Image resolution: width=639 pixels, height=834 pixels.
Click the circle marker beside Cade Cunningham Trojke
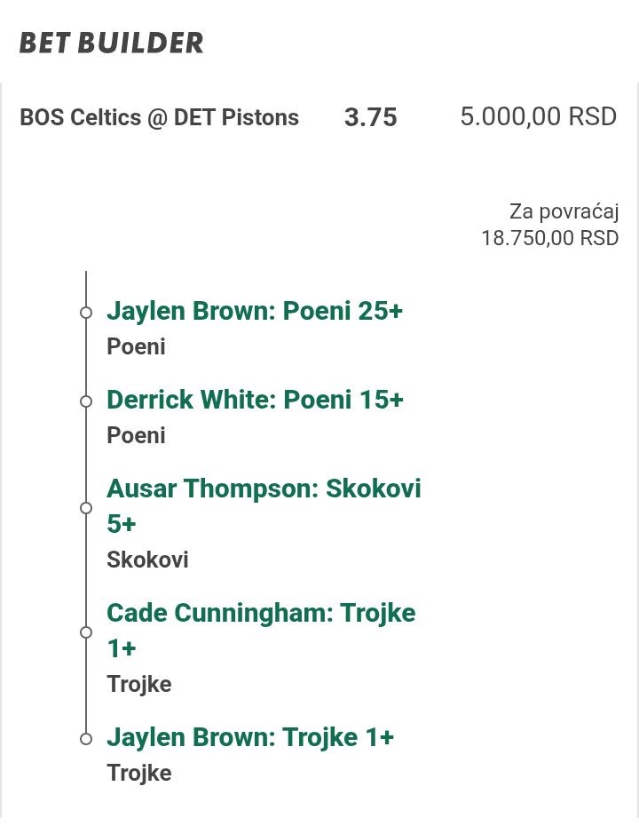point(86,632)
